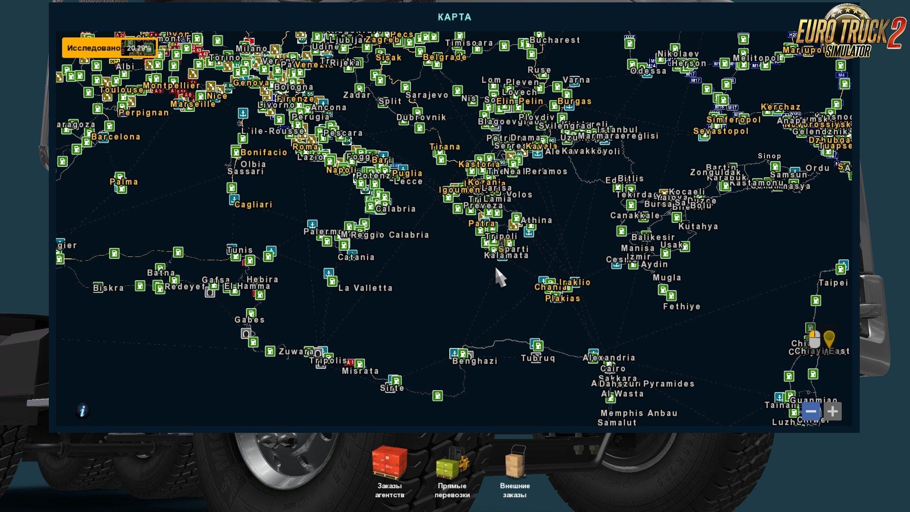The image size is (910, 512).
Task: Open freight market red crates icon
Action: click(x=389, y=462)
